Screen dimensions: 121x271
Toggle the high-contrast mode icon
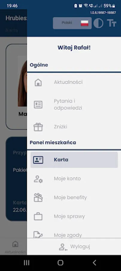(x=98, y=23)
